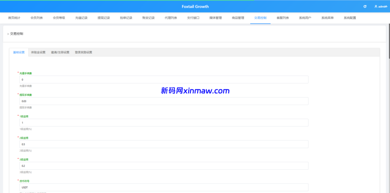Go to 会员列表 menu item
The height and width of the screenshot is (193, 390).
point(37,18)
